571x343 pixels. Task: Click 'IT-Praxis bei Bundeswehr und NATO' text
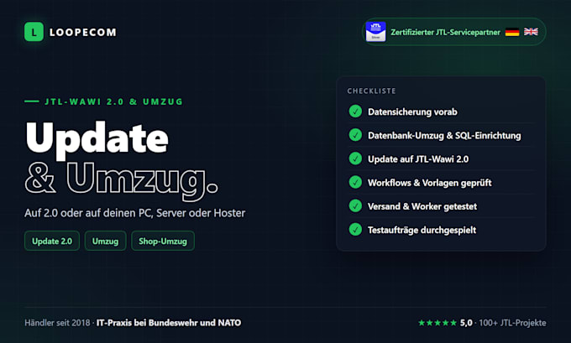pos(169,323)
